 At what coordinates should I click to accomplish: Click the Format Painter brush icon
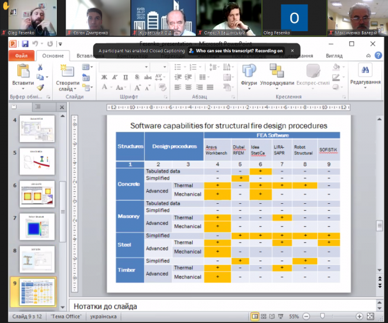coord(40,87)
